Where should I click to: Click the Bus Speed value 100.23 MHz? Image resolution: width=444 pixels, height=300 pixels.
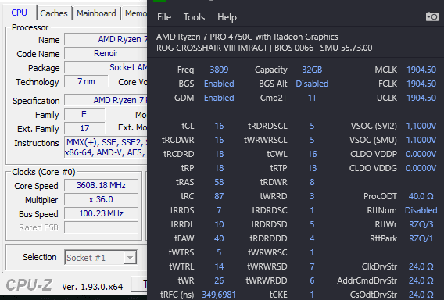[101, 213]
